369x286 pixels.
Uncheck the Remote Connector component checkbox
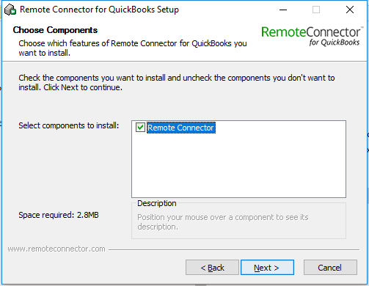pos(140,128)
